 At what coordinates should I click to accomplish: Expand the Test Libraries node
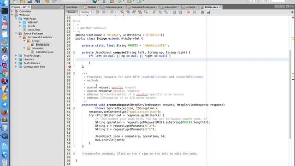tap(16, 63)
